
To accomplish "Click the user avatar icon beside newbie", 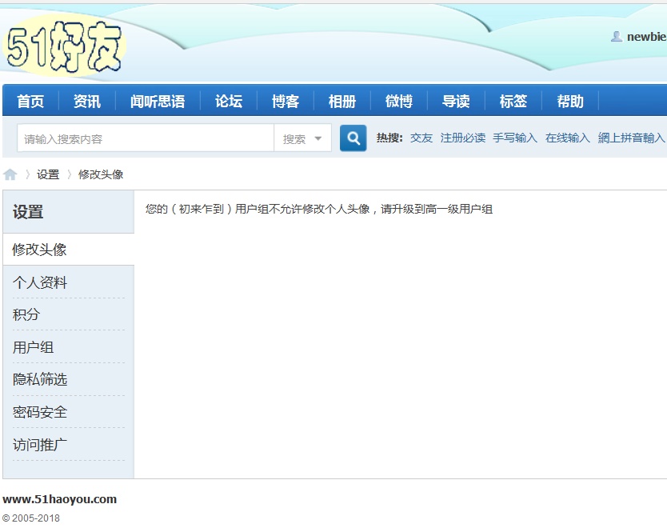I will [x=617, y=37].
